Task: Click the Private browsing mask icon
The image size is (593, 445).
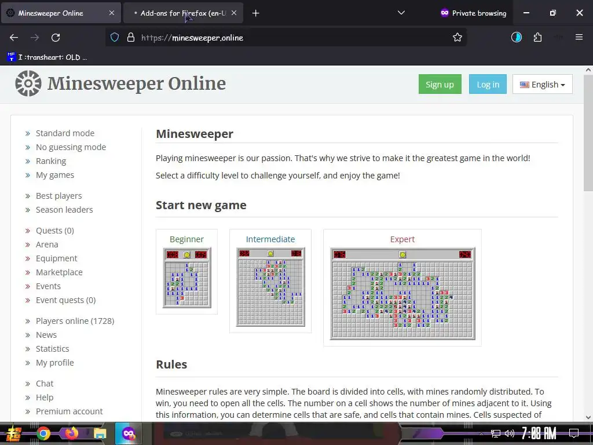Action: coord(445,13)
